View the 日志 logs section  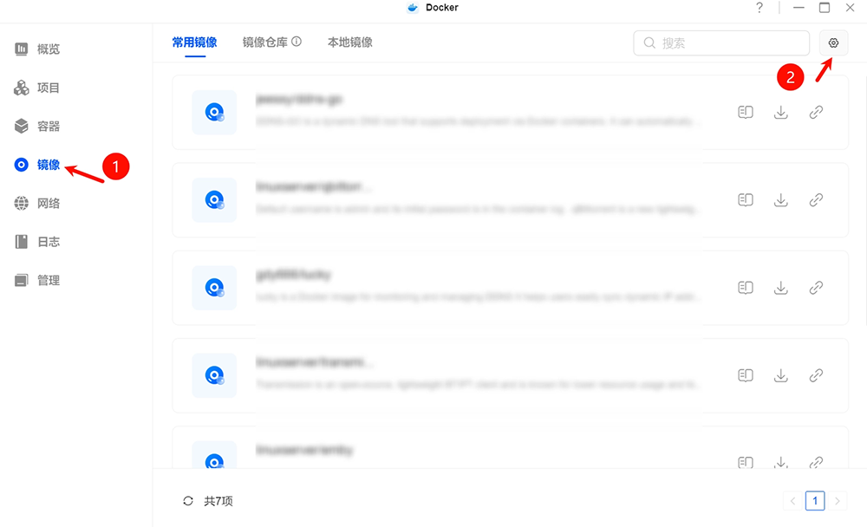pyautogui.click(x=37, y=242)
